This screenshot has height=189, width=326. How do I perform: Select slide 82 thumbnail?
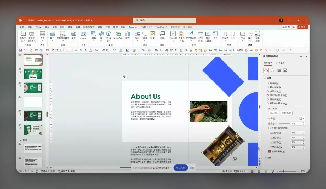coord(33,74)
